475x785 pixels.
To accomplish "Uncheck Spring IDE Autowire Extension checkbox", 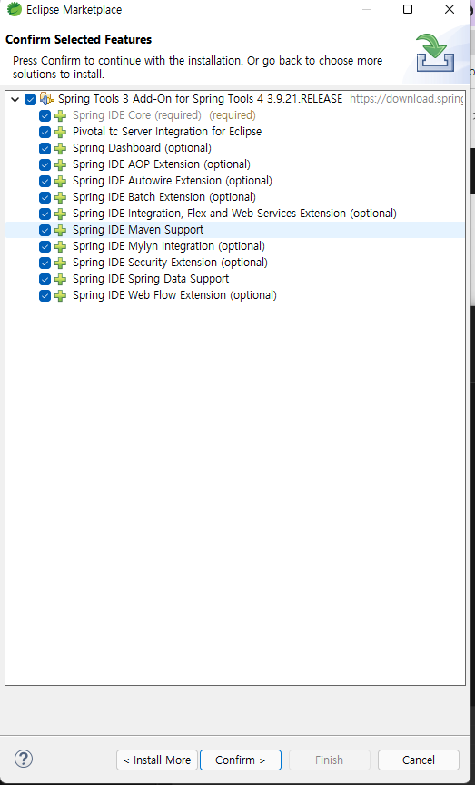I will 45,181.
